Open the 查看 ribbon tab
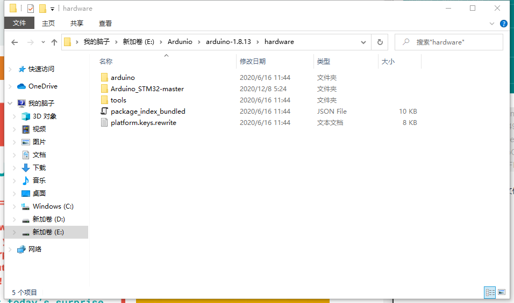The height and width of the screenshot is (303, 514). pos(105,23)
